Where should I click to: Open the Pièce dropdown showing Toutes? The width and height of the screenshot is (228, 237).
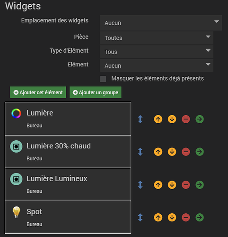coord(157,38)
